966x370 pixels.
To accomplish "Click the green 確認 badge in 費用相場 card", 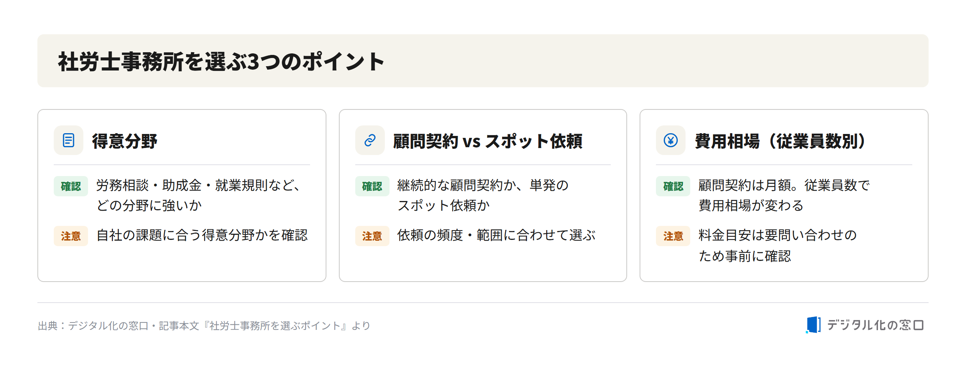I will coord(673,186).
